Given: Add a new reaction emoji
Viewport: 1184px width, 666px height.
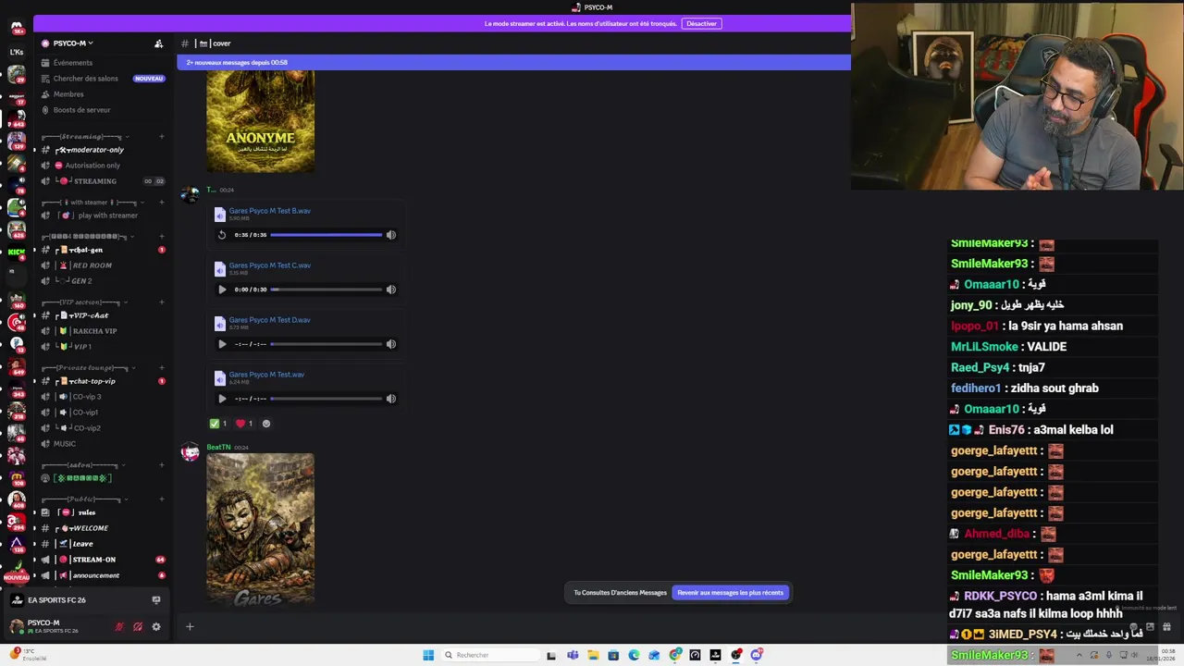Looking at the screenshot, I should coord(266,424).
